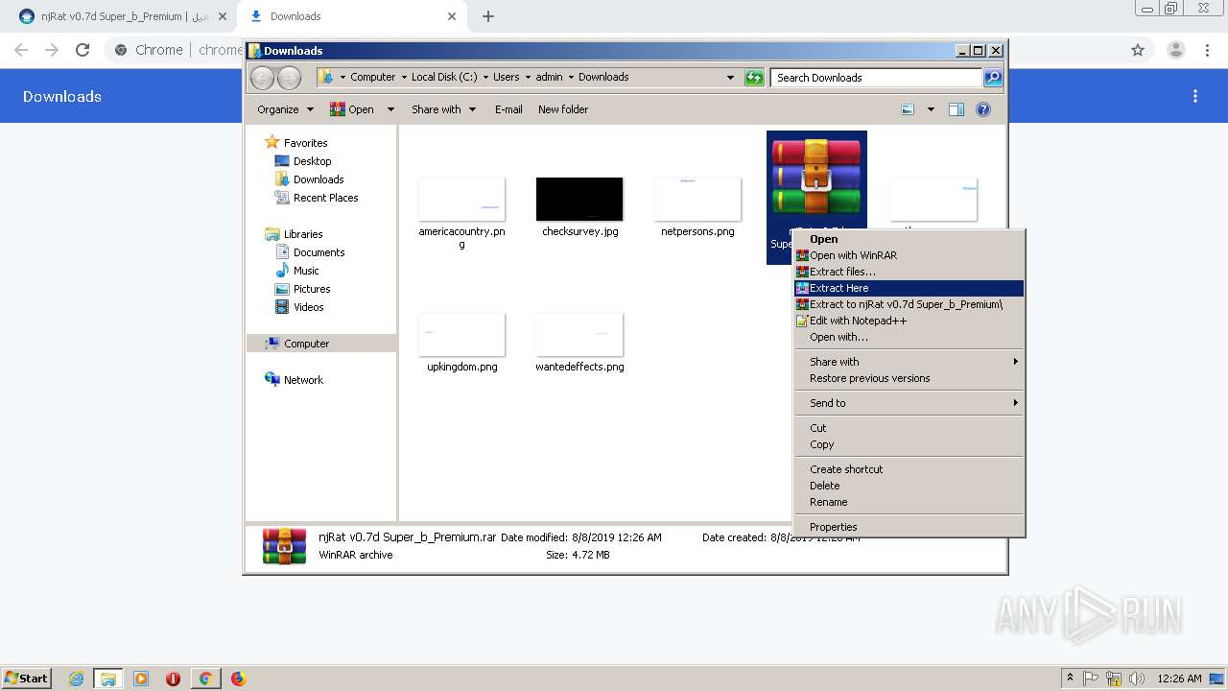Screen dimensions: 1228x691
Task: Toggle the preview pane icon
Action: click(956, 109)
